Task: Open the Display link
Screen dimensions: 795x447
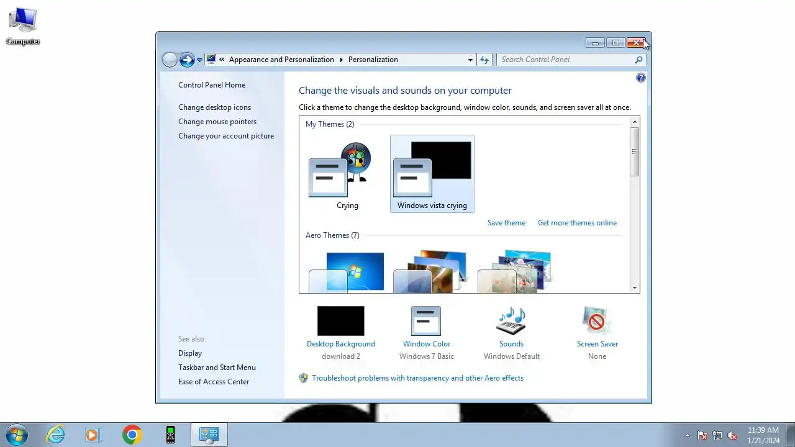Action: point(190,353)
